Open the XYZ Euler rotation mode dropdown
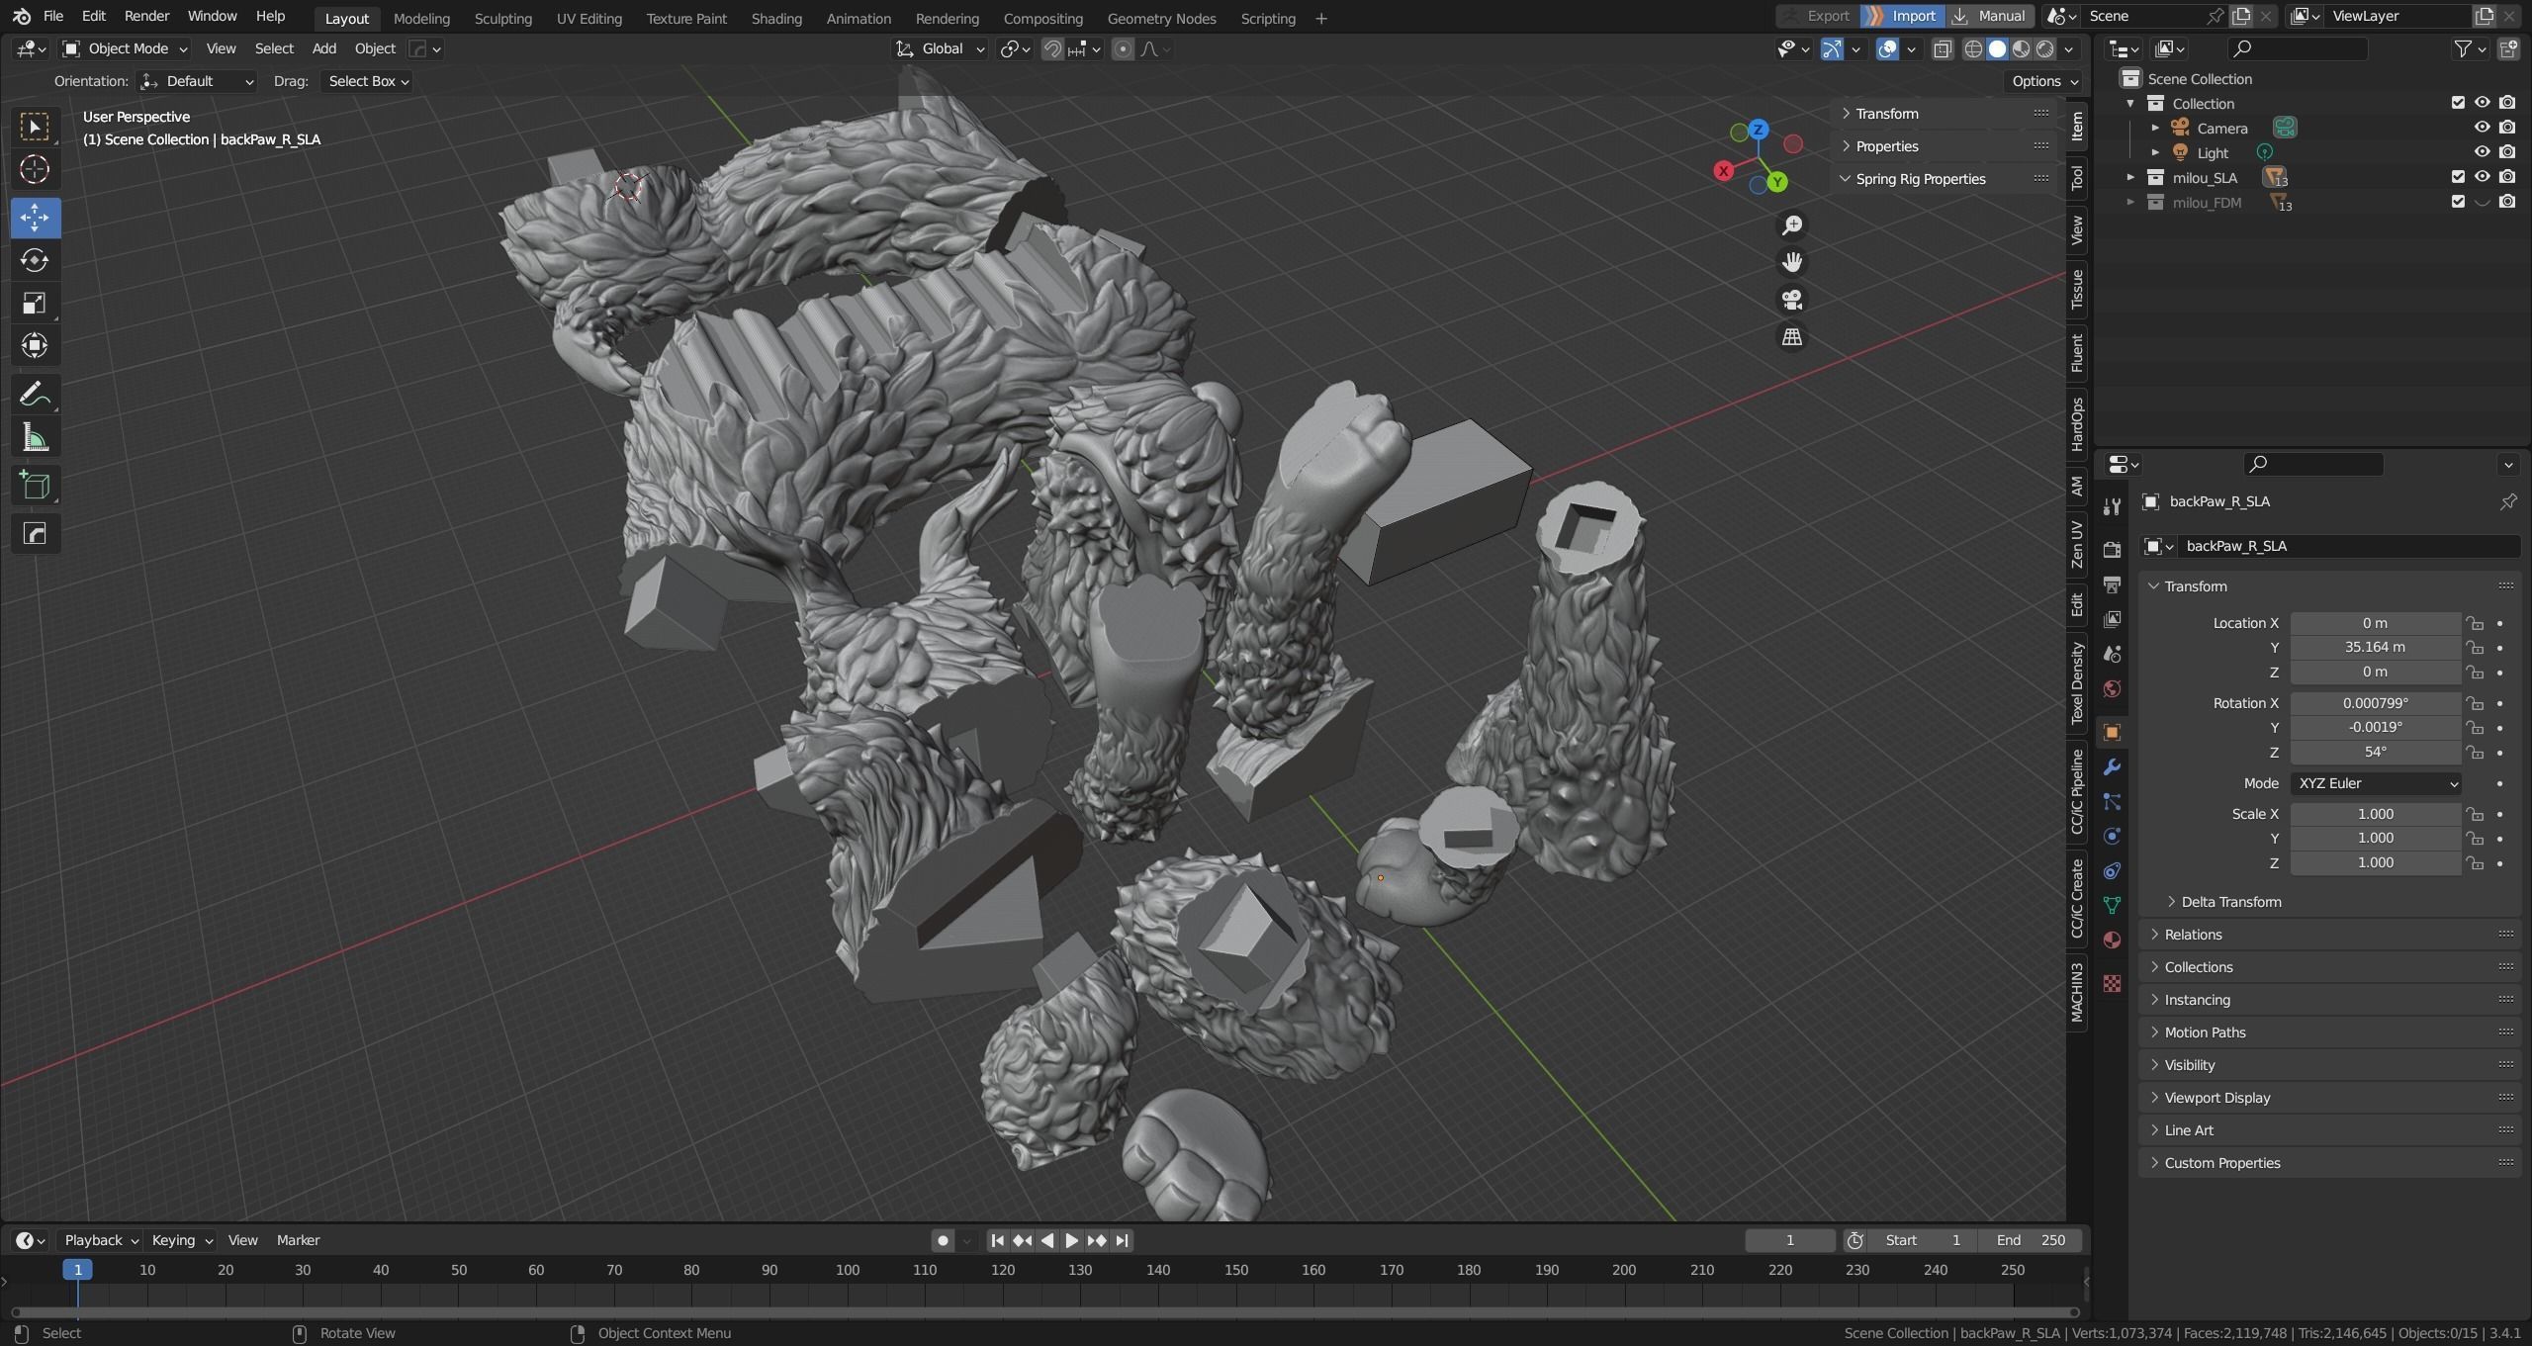Screen dimensions: 2532x1346 2376,783
